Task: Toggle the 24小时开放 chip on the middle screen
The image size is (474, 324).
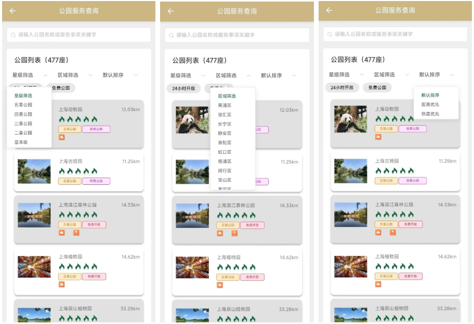Action: pos(183,88)
